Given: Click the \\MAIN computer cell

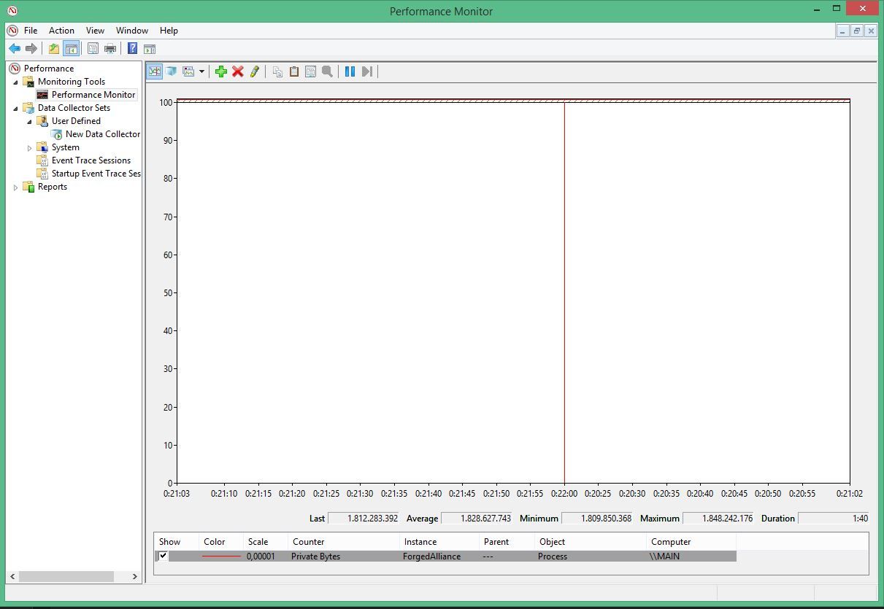Looking at the screenshot, I should 664,556.
